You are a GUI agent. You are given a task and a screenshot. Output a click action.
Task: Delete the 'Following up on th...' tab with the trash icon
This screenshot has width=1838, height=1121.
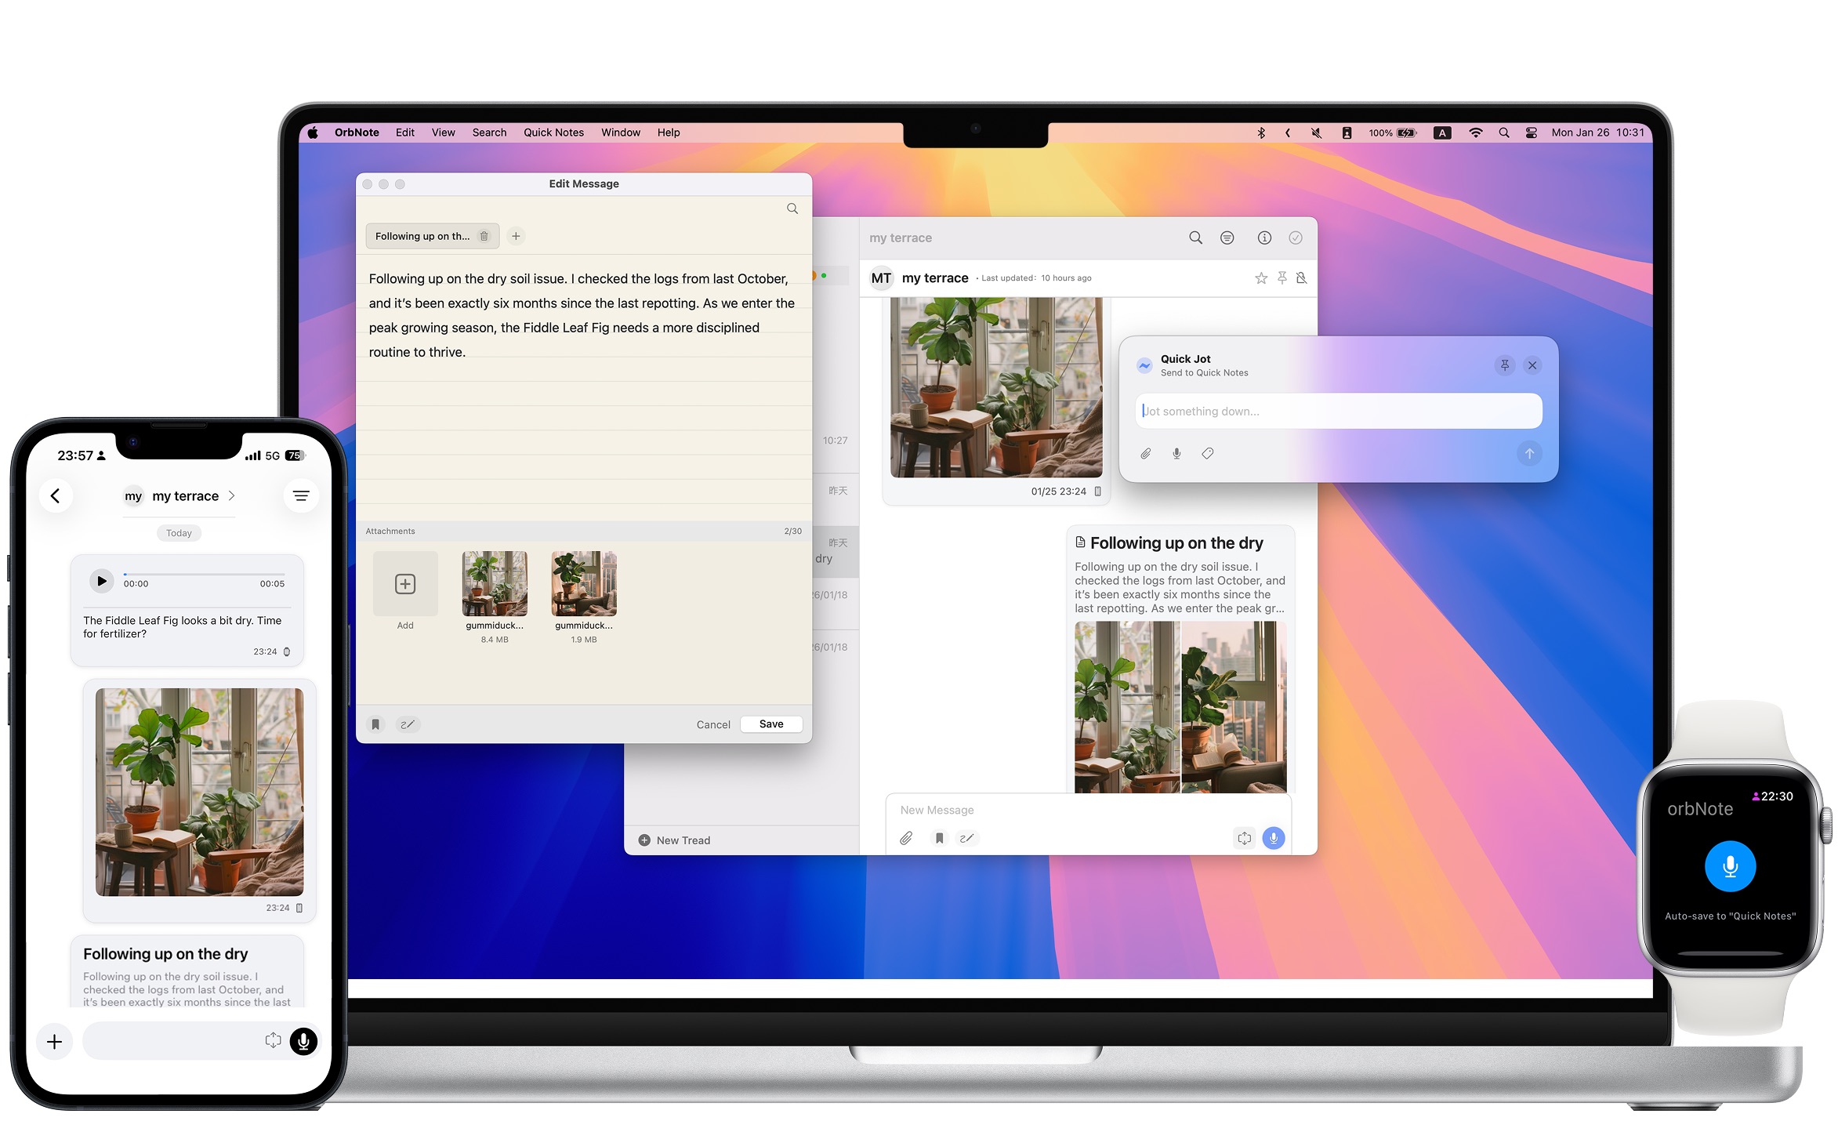(484, 236)
